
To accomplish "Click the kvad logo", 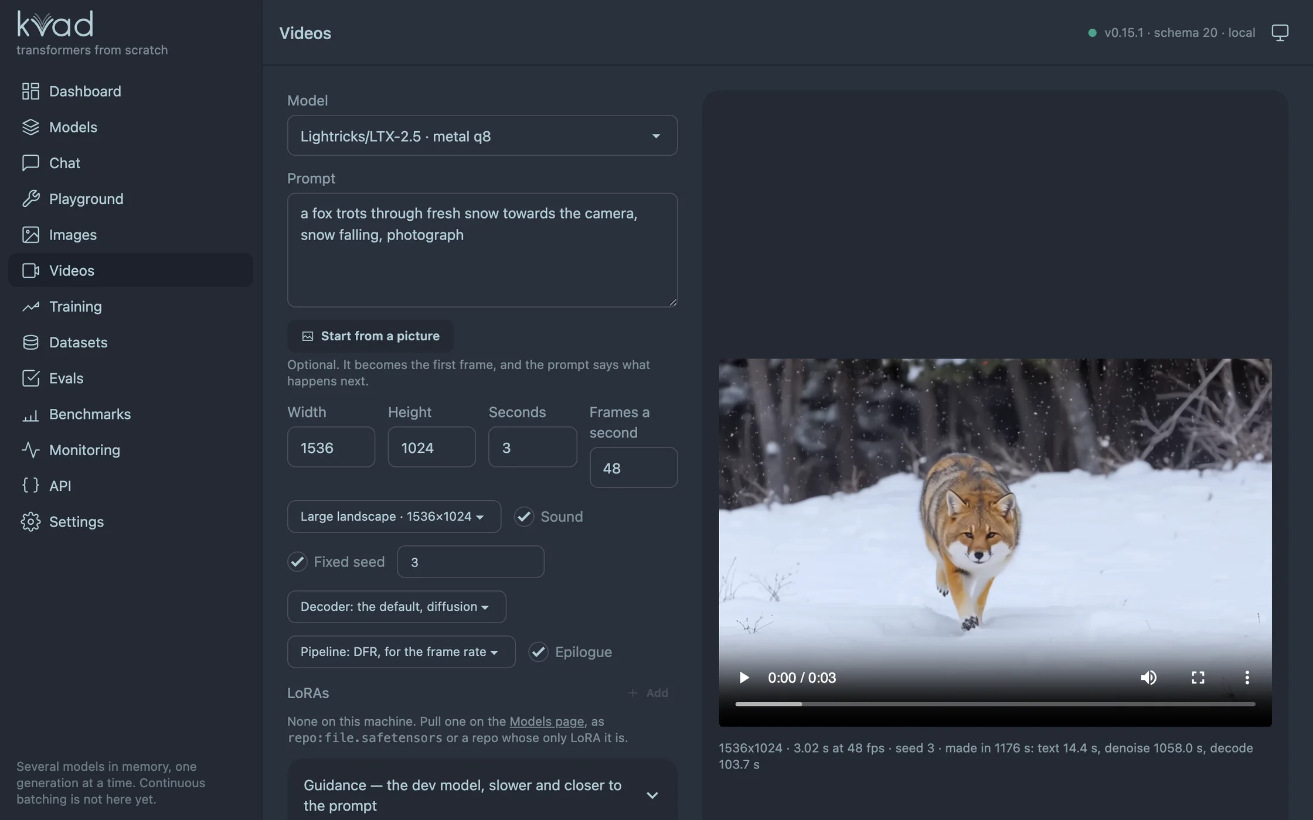I will (x=55, y=24).
